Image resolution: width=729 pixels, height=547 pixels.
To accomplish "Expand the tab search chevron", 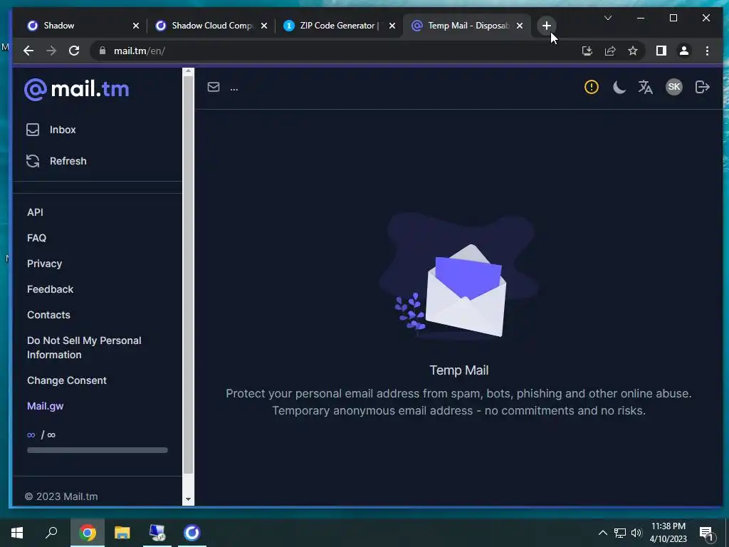I will click(608, 18).
